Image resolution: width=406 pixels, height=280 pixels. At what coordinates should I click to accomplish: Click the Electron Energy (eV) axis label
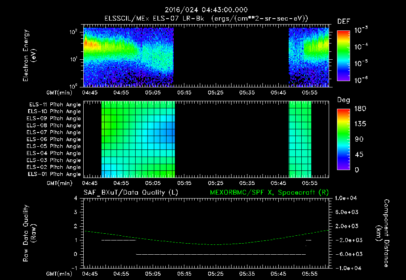click(x=29, y=55)
